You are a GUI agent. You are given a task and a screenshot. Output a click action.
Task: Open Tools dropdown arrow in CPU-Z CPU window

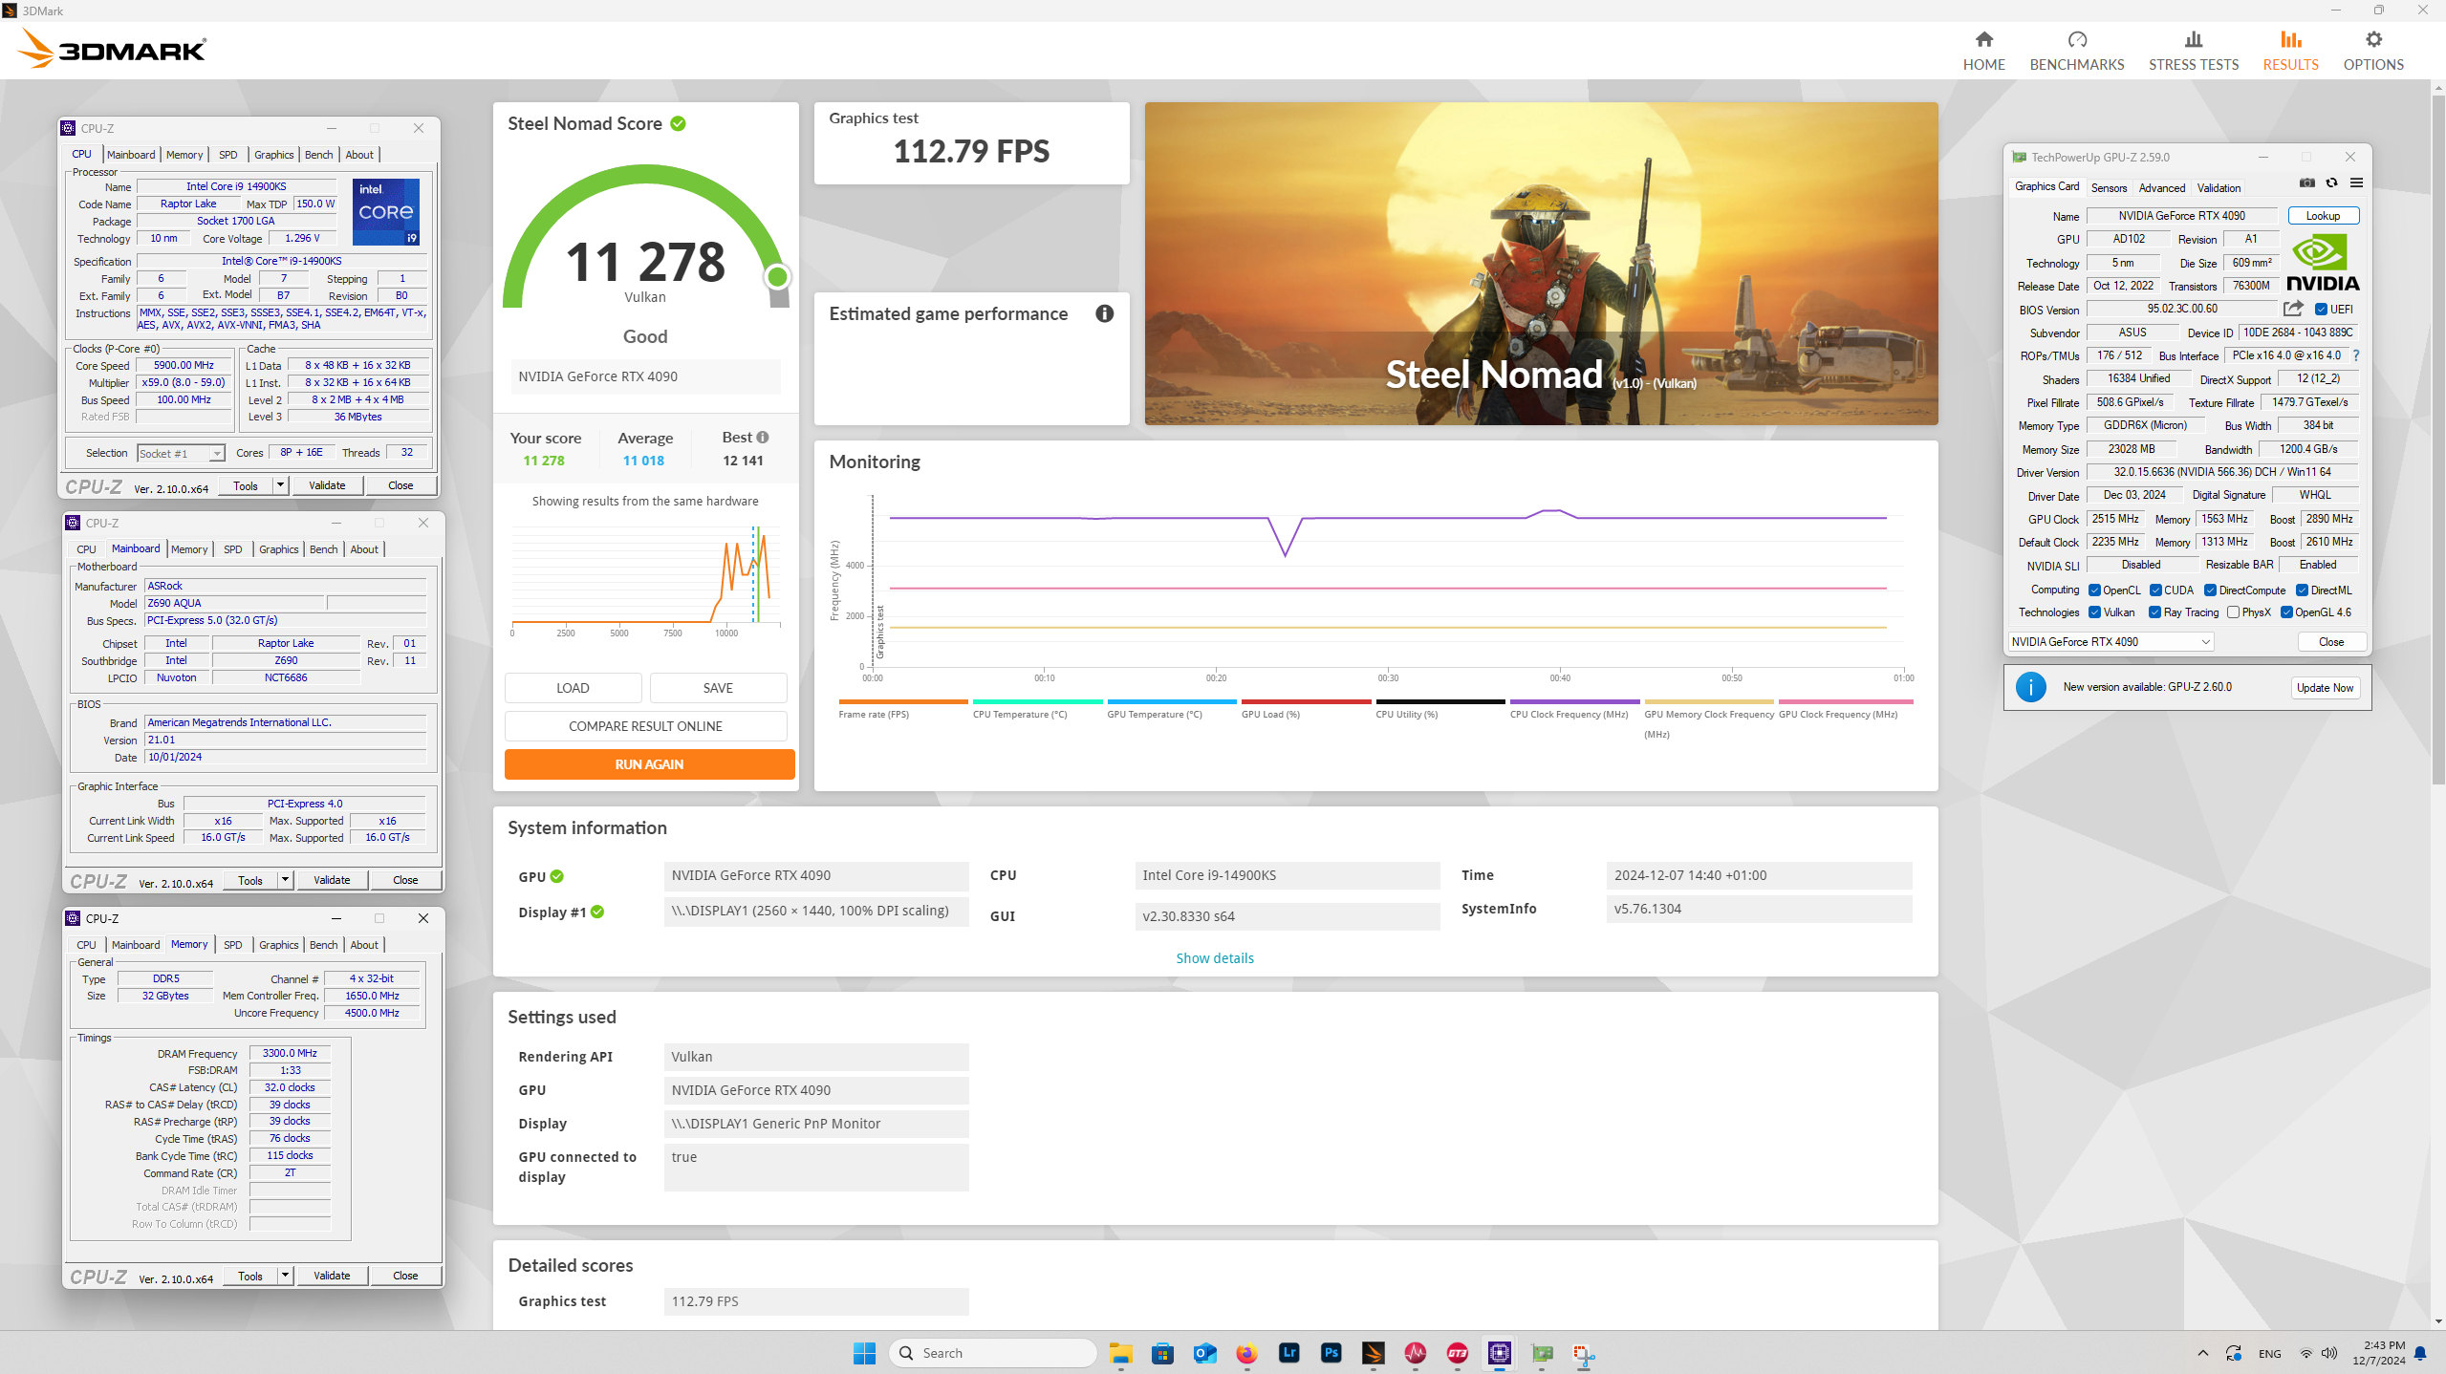click(280, 485)
